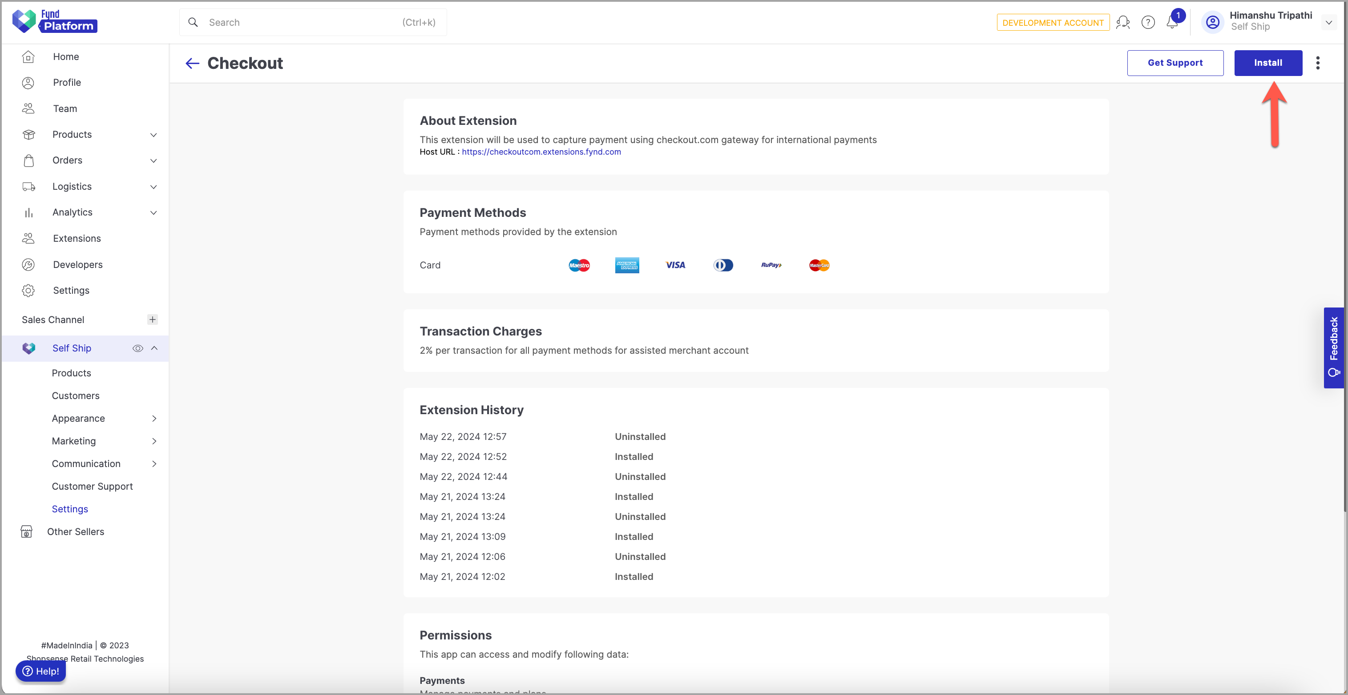This screenshot has width=1348, height=695.
Task: Click the Team people icon
Action: 28,109
